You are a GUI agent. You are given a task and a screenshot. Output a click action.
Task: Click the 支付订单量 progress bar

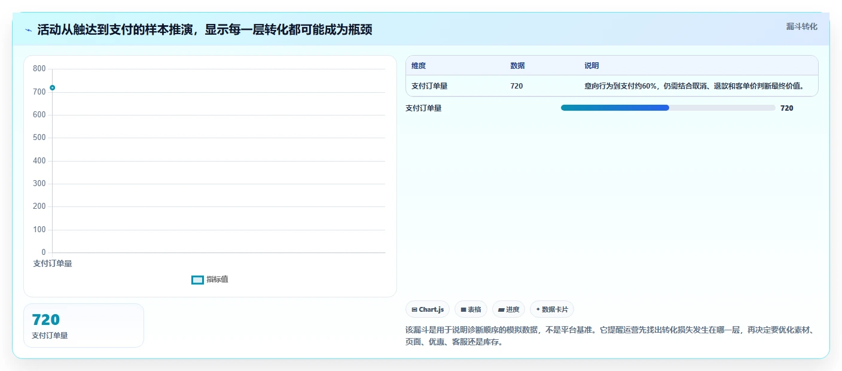(668, 108)
